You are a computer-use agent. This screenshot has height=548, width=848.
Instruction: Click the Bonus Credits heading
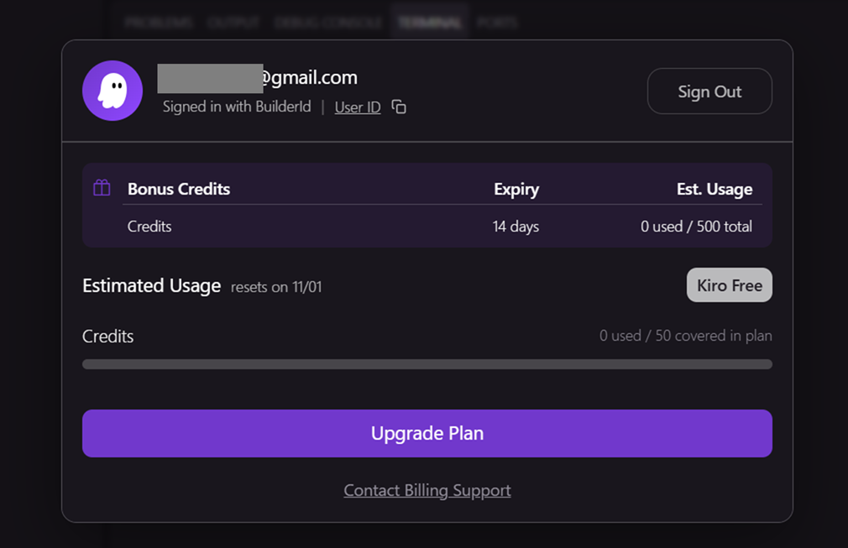179,189
